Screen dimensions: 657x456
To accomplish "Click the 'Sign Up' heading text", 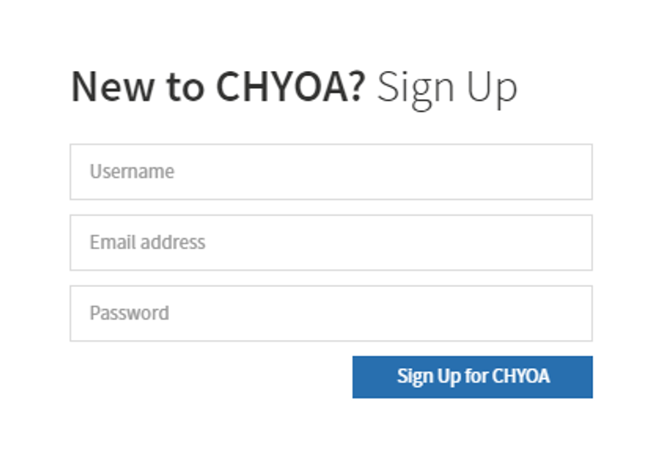I will (447, 90).
